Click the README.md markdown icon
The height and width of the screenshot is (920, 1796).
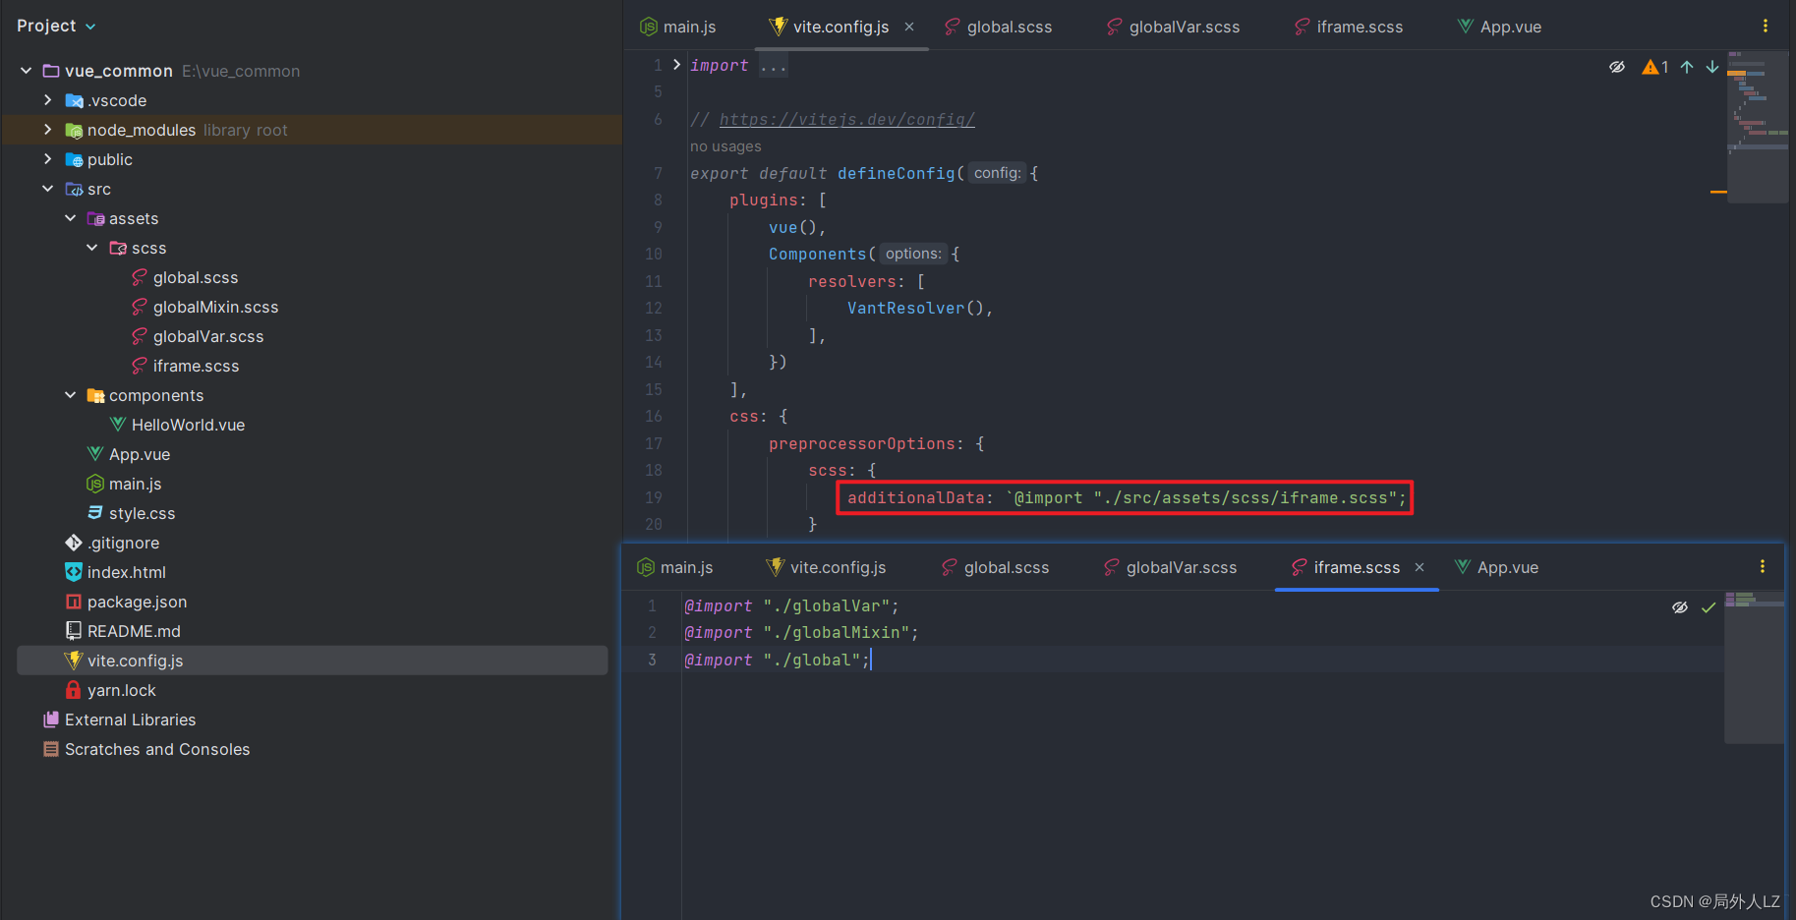click(x=74, y=631)
